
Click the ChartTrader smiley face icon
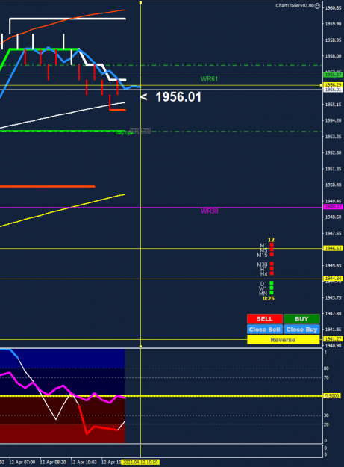(318, 6)
